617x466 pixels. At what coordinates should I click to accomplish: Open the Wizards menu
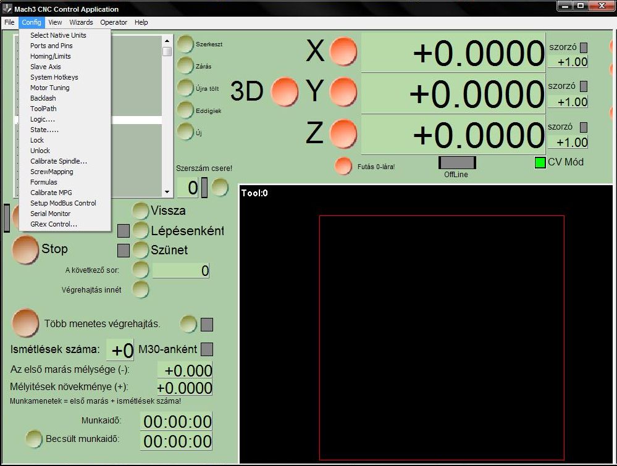81,22
